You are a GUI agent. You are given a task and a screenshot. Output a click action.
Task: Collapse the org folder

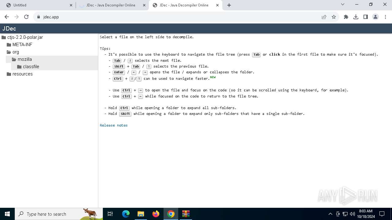pyautogui.click(x=16, y=52)
